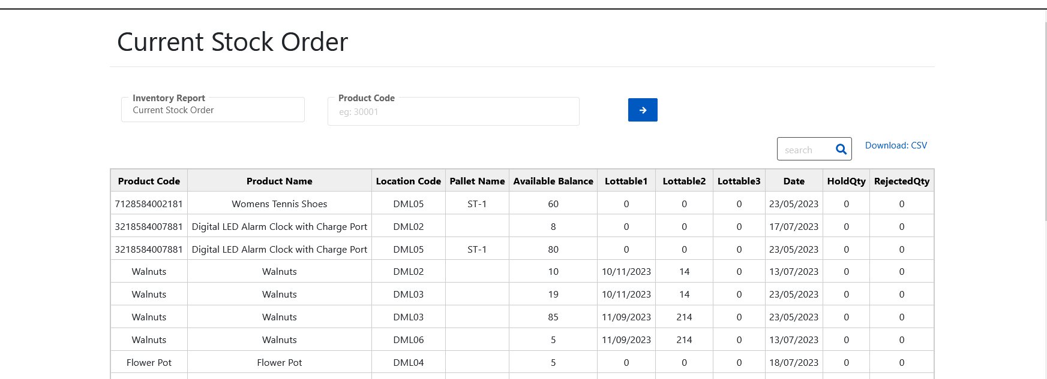This screenshot has height=379, width=1047.
Task: Click the Product Name column header
Action: coord(279,181)
